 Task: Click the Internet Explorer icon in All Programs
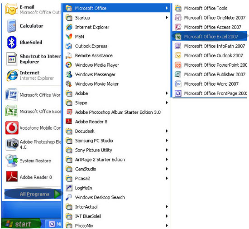[69, 27]
